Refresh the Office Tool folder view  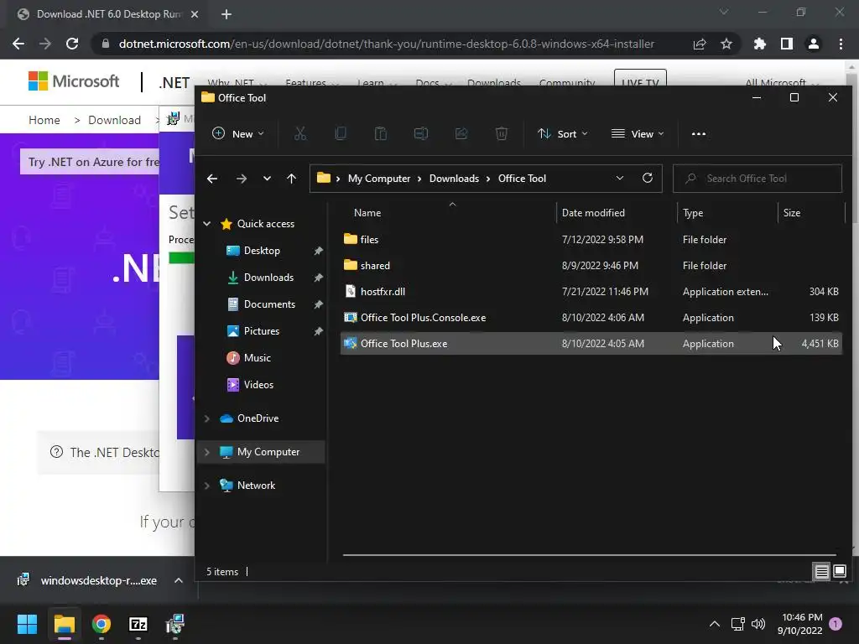point(648,178)
